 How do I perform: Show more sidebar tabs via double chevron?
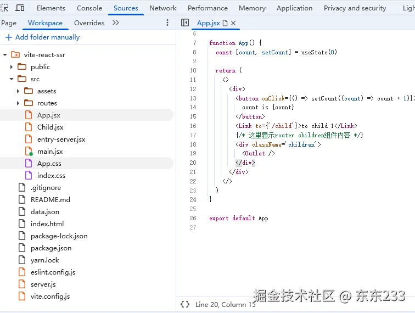click(x=116, y=23)
